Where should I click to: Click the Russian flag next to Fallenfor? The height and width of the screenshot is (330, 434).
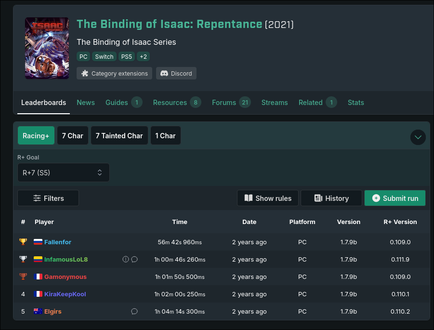(x=38, y=242)
